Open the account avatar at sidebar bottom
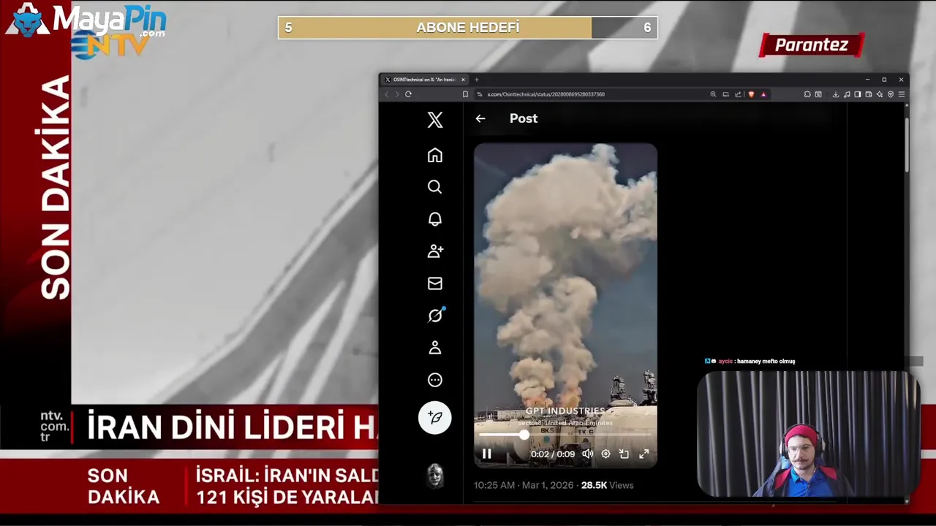Image resolution: width=936 pixels, height=526 pixels. pos(435,476)
